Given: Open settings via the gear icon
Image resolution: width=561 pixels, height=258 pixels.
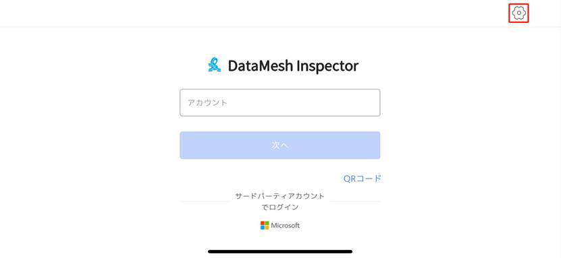Looking at the screenshot, I should 518,13.
